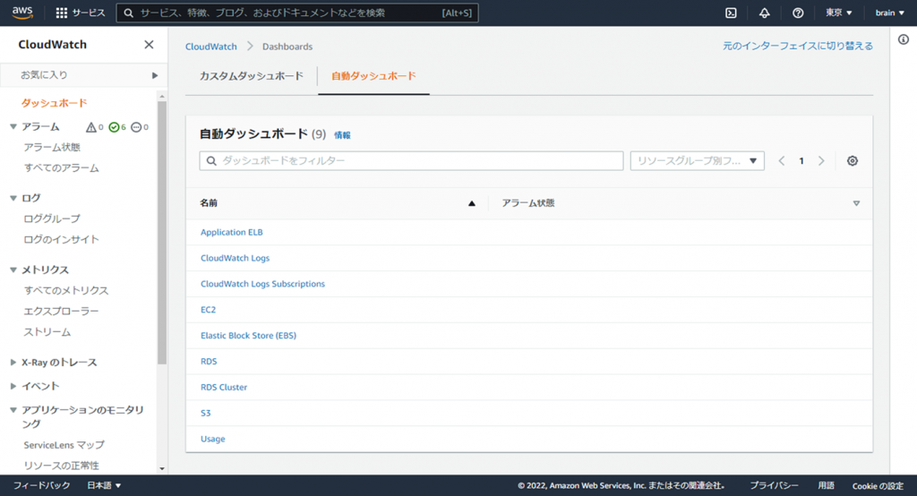Screen dimensions: 917x496
Task: Go to the next page arrow
Action: [821, 161]
